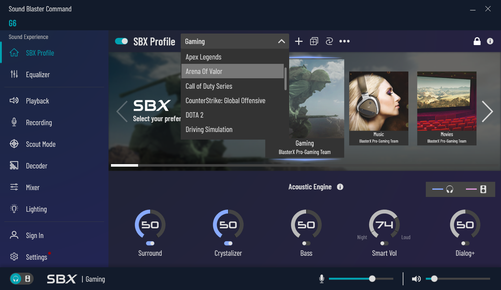This screenshot has height=290, width=501.
Task: Click next arrow on profile carousel
Action: click(x=487, y=111)
